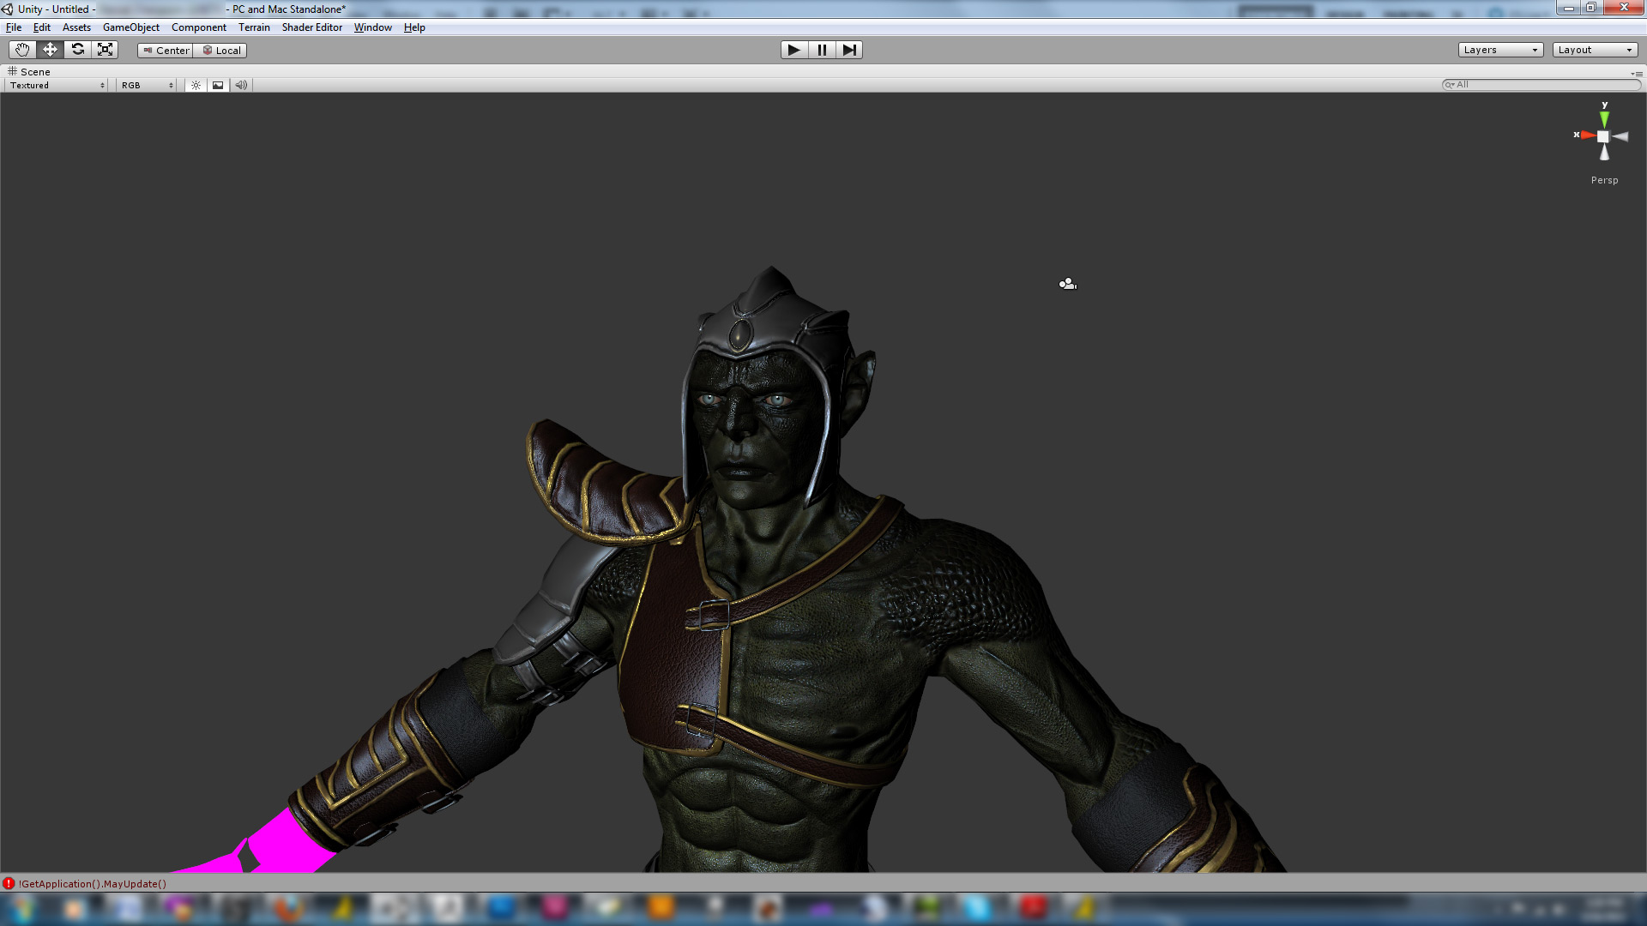Toggle scene lighting sun icon
Viewport: 1647px width, 926px height.
coord(196,85)
